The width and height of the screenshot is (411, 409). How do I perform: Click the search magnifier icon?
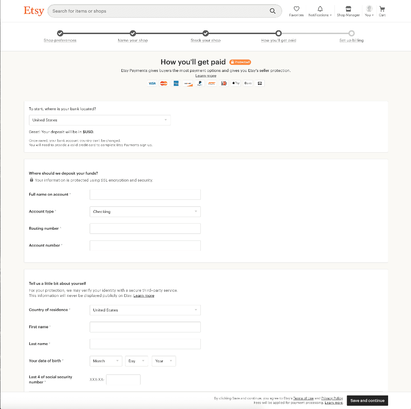pyautogui.click(x=273, y=11)
